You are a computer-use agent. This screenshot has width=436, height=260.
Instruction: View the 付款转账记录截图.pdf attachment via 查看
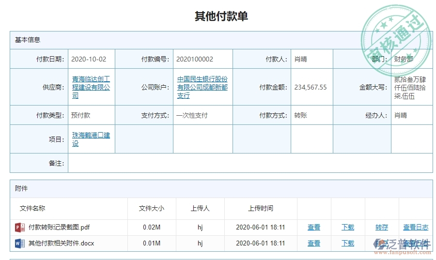[x=314, y=227]
